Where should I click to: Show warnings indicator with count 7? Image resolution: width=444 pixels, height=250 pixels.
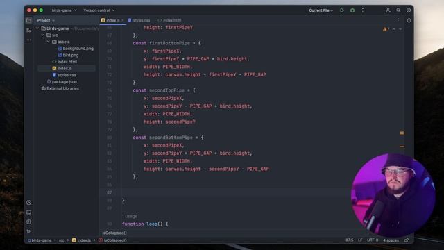tap(386, 29)
